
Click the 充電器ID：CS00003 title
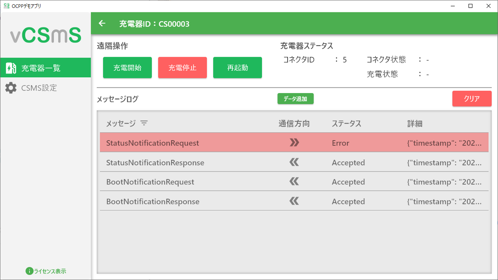(x=154, y=24)
